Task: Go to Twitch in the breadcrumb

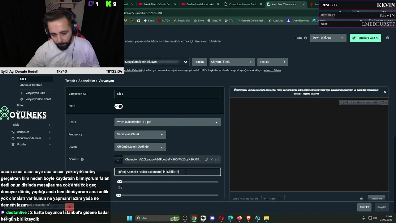Action: point(70,81)
